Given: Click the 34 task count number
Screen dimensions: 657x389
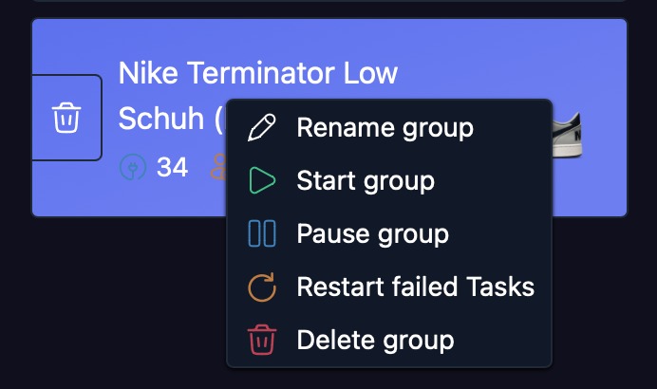Looking at the screenshot, I should tap(172, 168).
